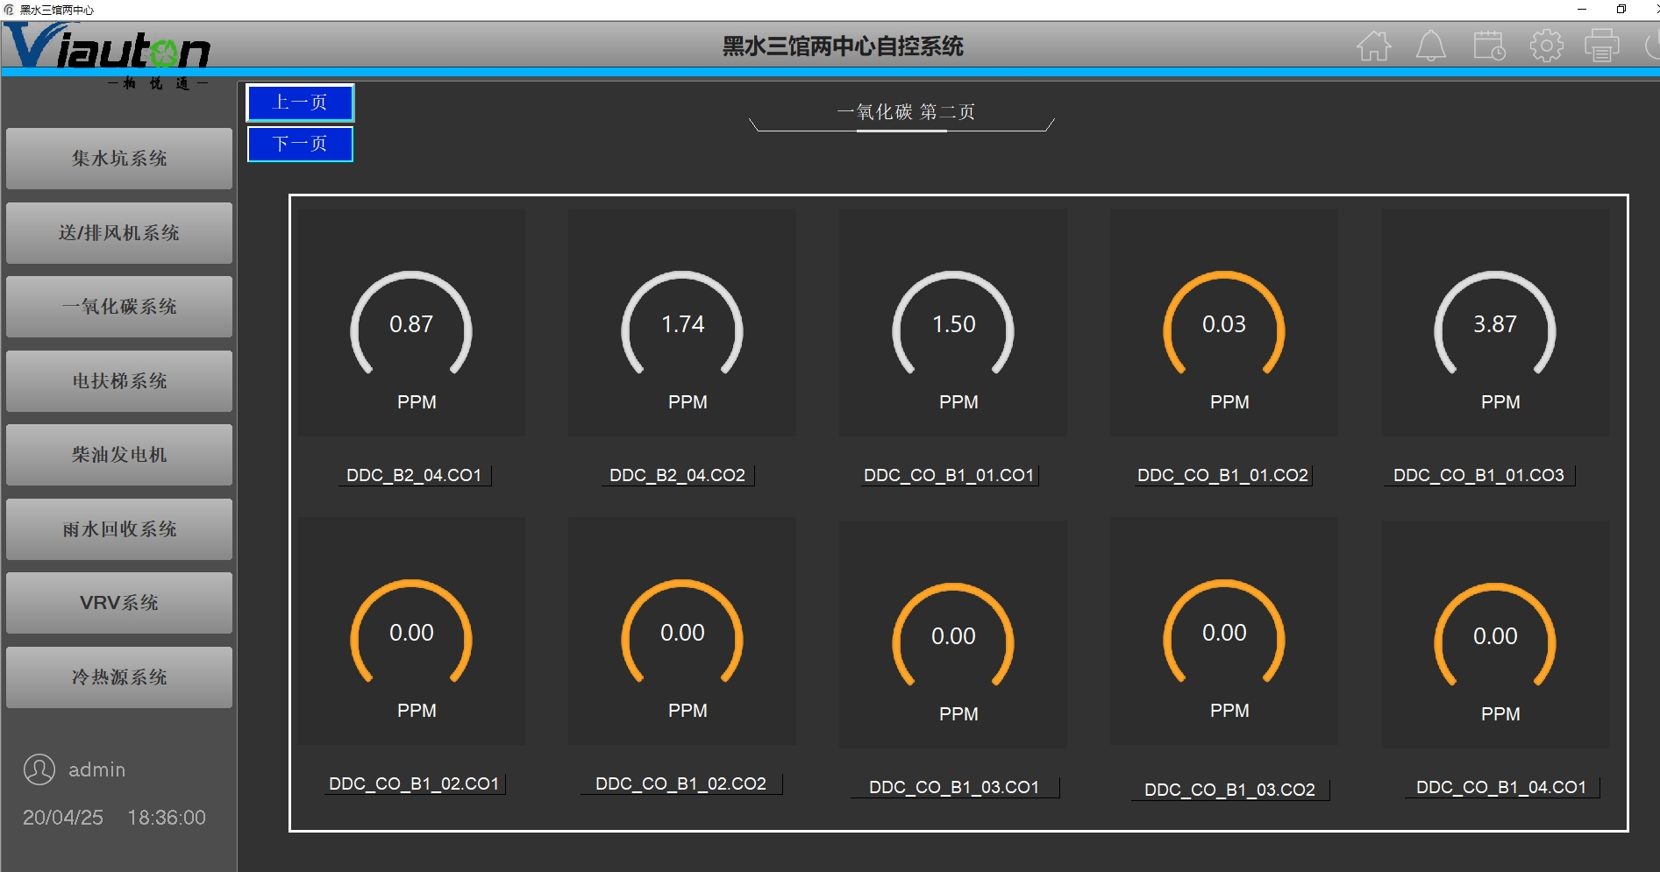
Task: Open settings gear in header
Action: point(1546,46)
